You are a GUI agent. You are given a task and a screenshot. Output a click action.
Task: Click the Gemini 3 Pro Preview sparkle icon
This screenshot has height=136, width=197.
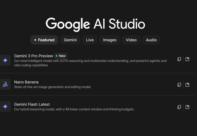tap(5, 60)
